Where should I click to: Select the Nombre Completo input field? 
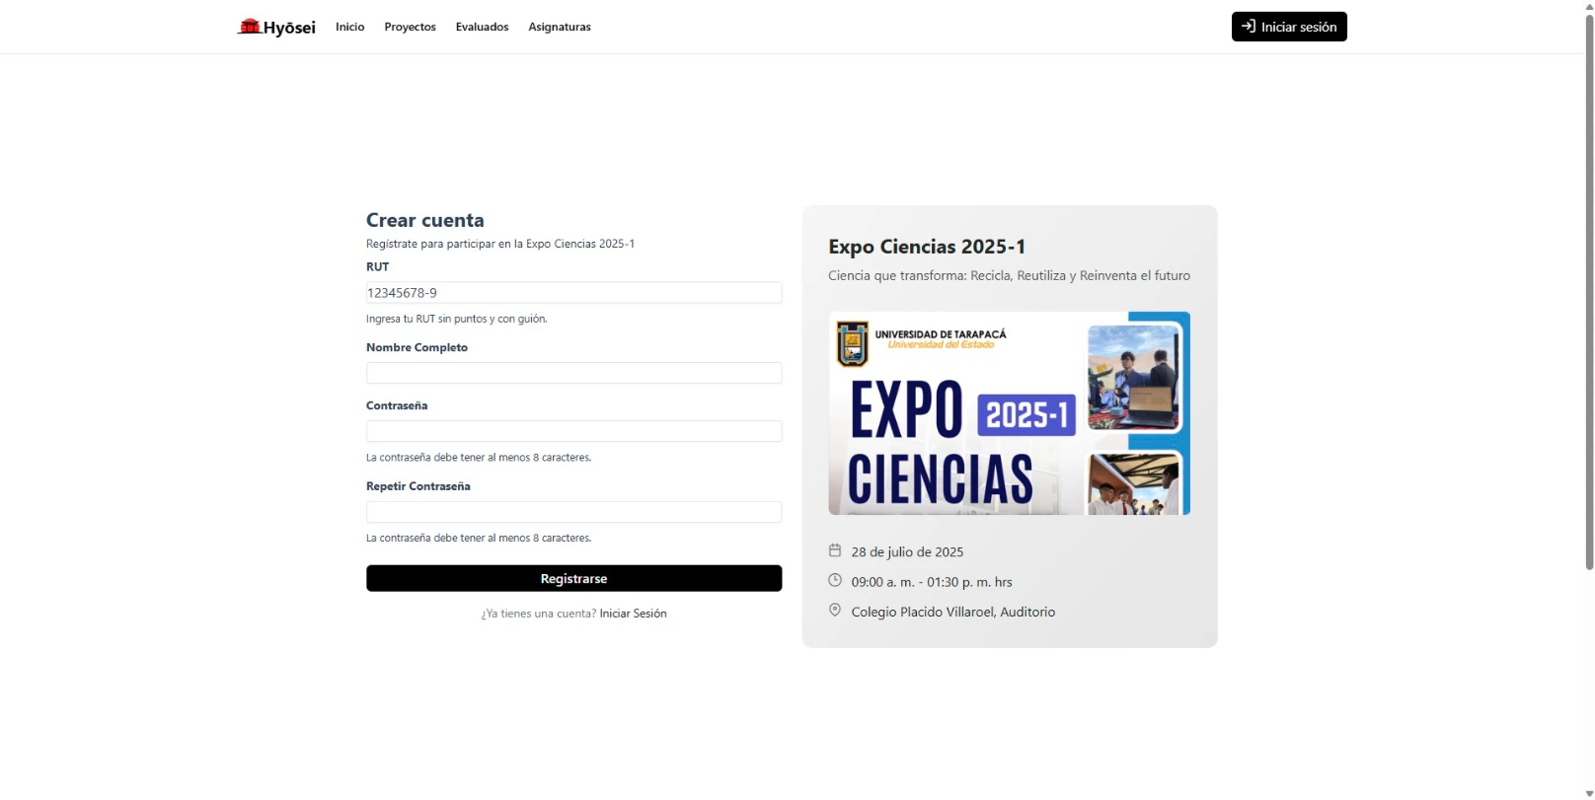pos(573,373)
